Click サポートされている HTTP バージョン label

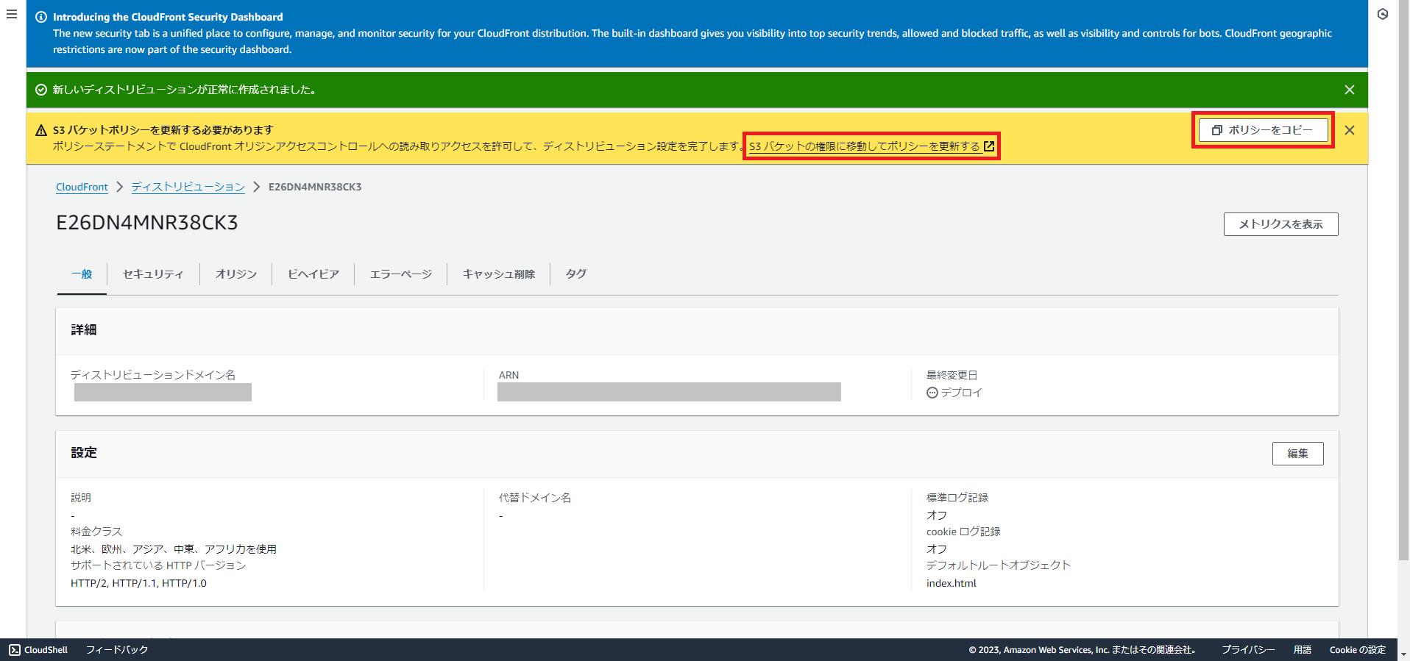point(158,565)
